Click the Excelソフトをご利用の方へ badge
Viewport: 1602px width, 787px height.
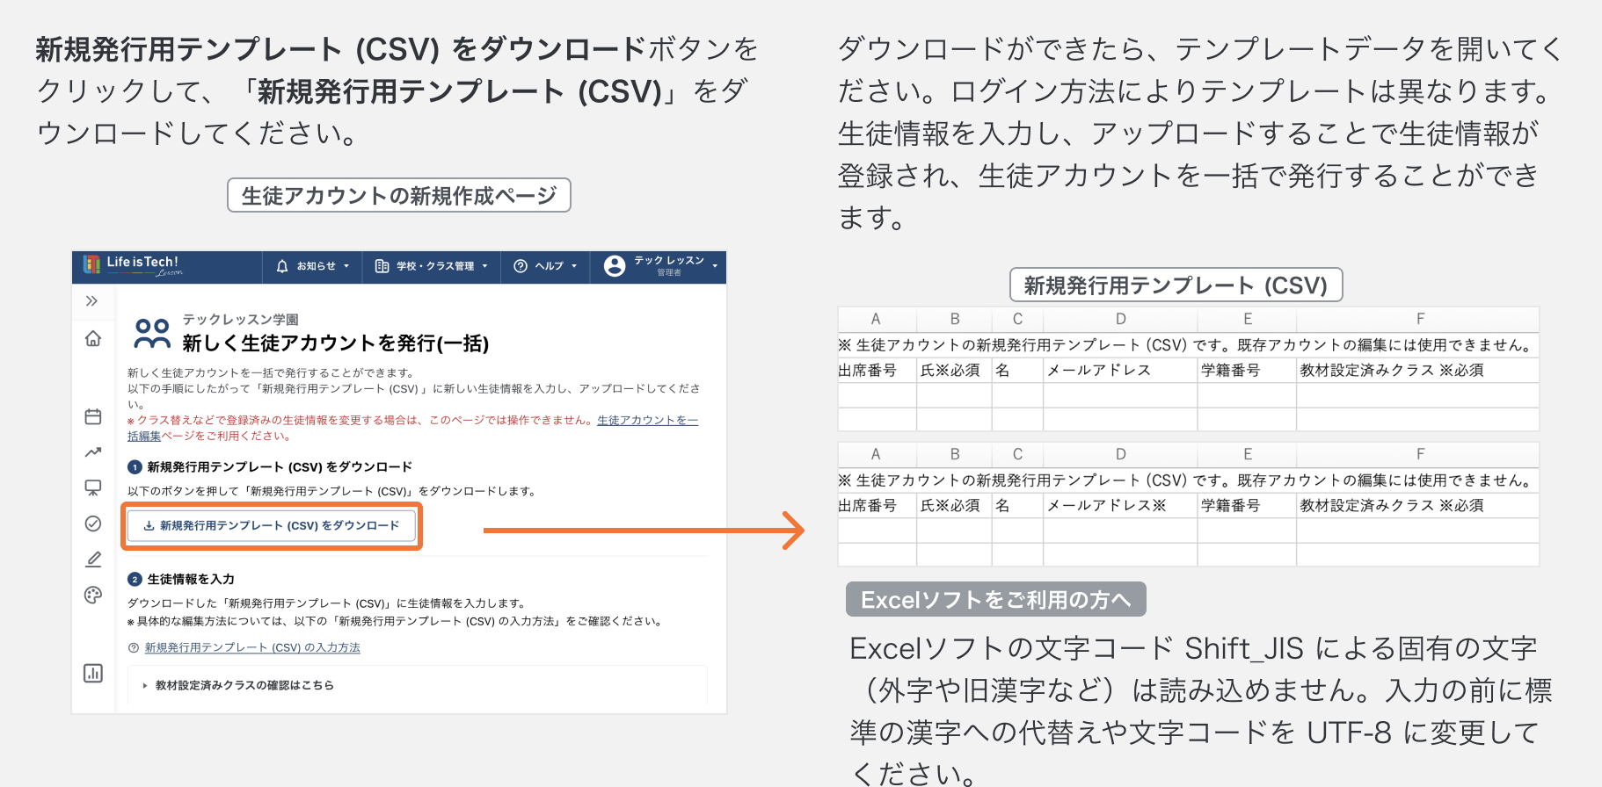(x=995, y=599)
